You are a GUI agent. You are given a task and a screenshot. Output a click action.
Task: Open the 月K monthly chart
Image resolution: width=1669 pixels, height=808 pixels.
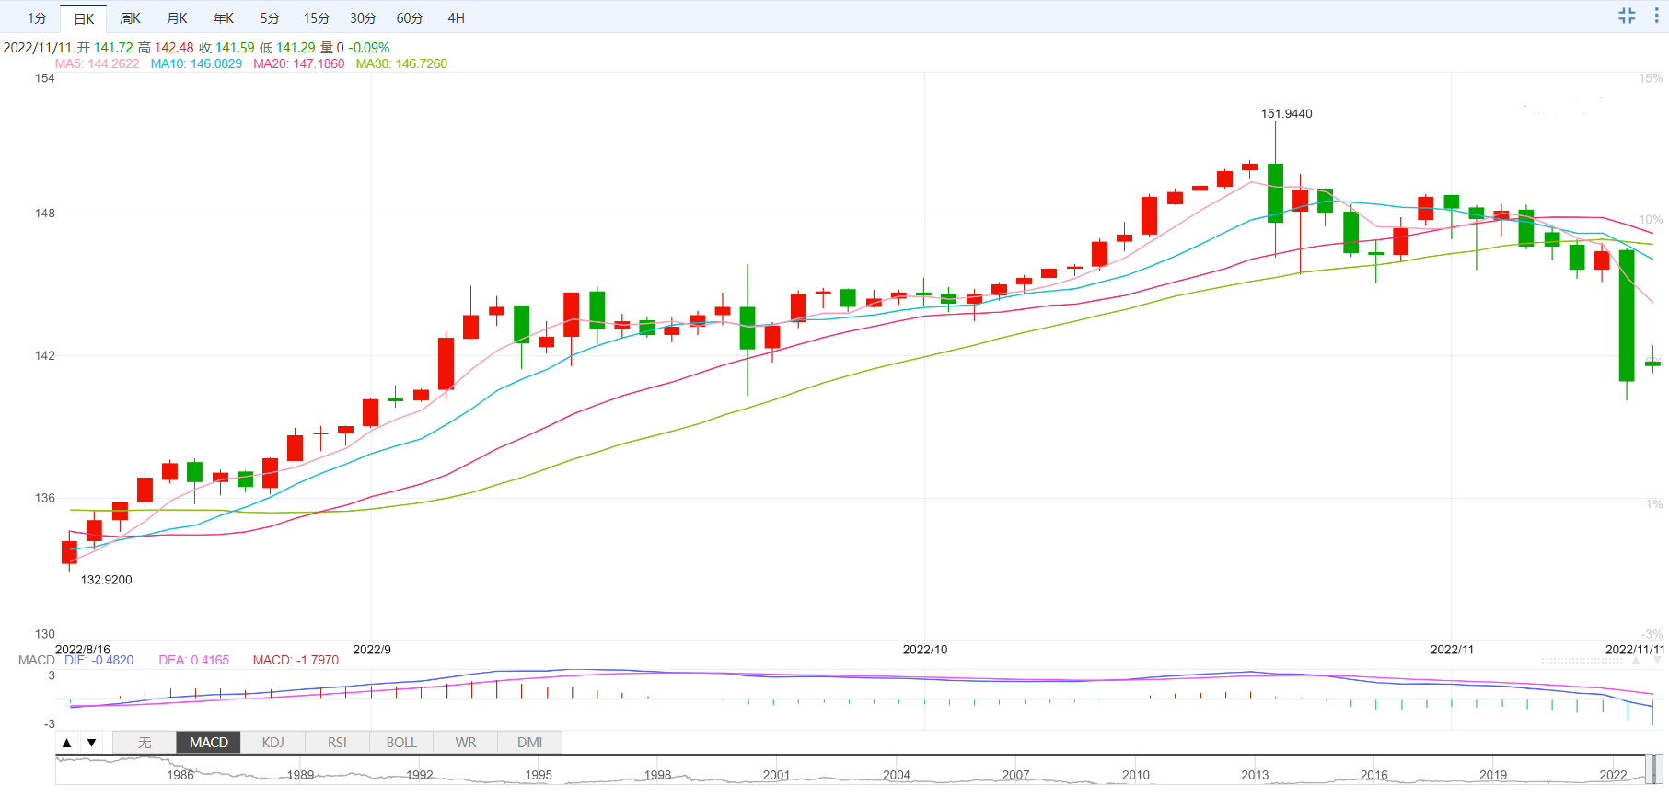(x=177, y=18)
